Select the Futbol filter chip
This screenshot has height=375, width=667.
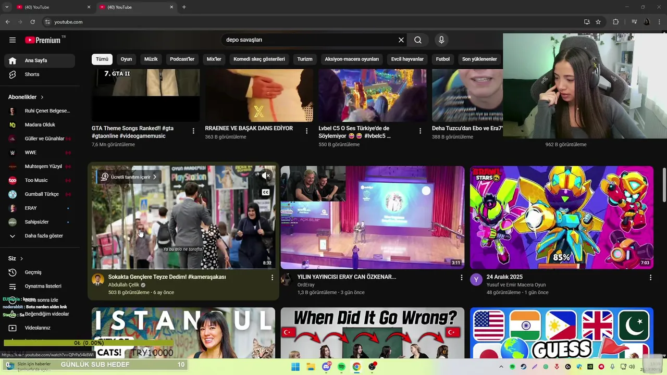(x=443, y=59)
